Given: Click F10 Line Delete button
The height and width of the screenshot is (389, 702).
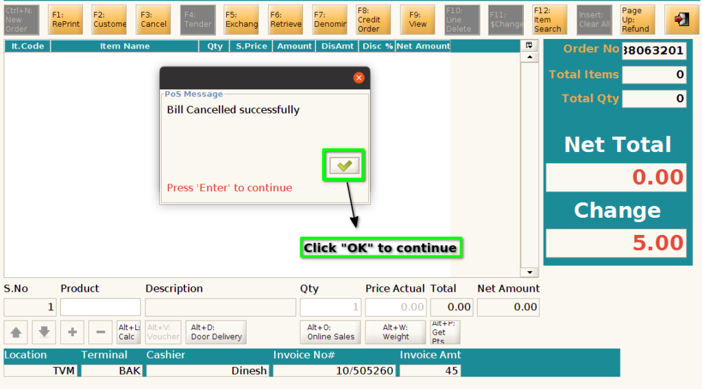Looking at the screenshot, I should 461,20.
